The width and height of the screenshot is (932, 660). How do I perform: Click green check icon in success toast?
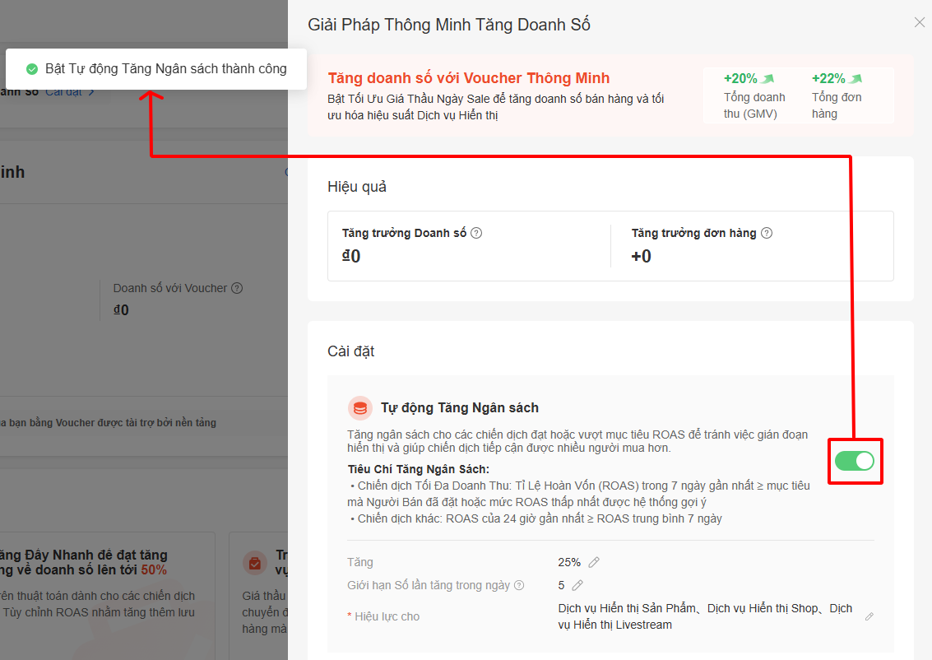click(x=32, y=69)
